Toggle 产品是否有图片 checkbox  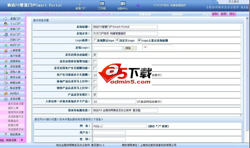pyautogui.click(x=95, y=95)
